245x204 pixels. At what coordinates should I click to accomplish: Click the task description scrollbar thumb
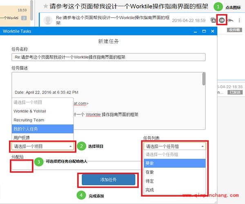click(204, 79)
